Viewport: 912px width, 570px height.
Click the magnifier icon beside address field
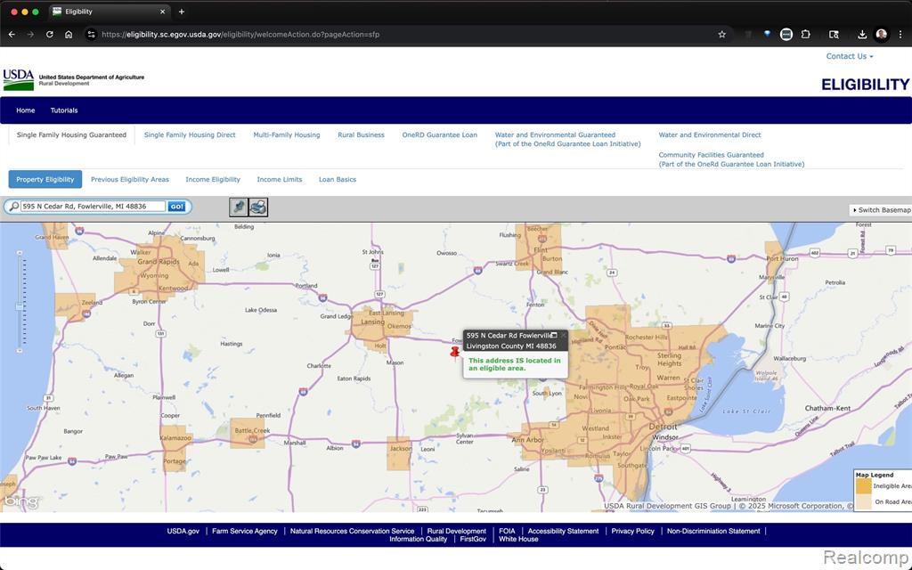tap(13, 207)
